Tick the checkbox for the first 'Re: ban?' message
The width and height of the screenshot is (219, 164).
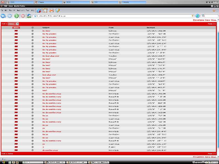pos(33,31)
